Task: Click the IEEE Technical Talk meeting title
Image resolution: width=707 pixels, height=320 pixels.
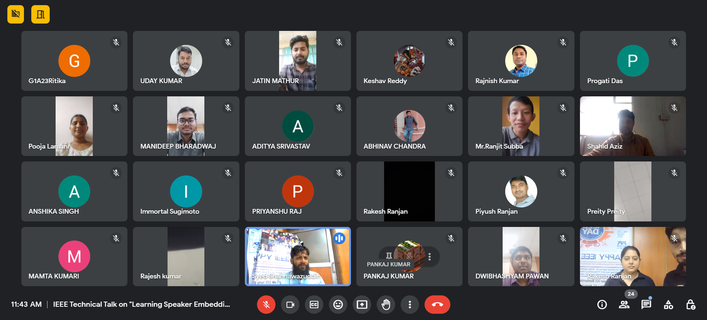Action: [x=141, y=305]
